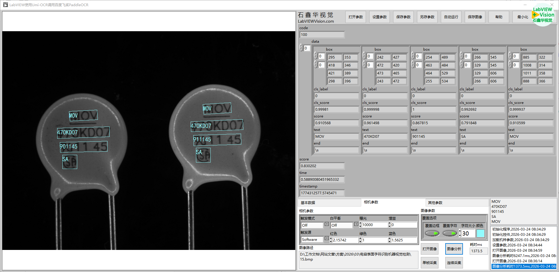Click the LabVIEW Vision logo badge

click(x=543, y=15)
